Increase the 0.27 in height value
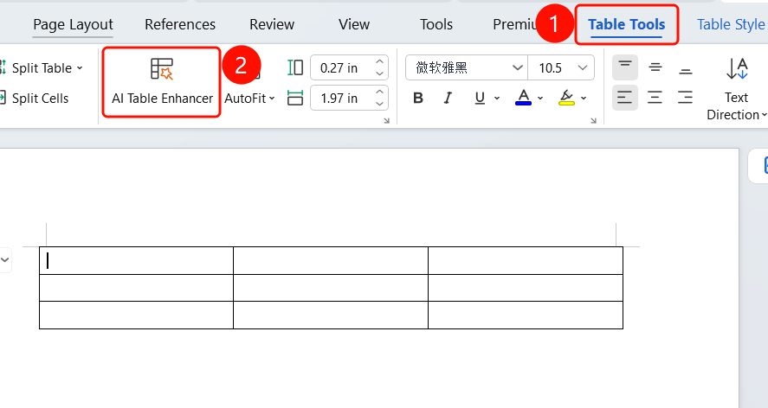768x408 pixels. coord(379,62)
